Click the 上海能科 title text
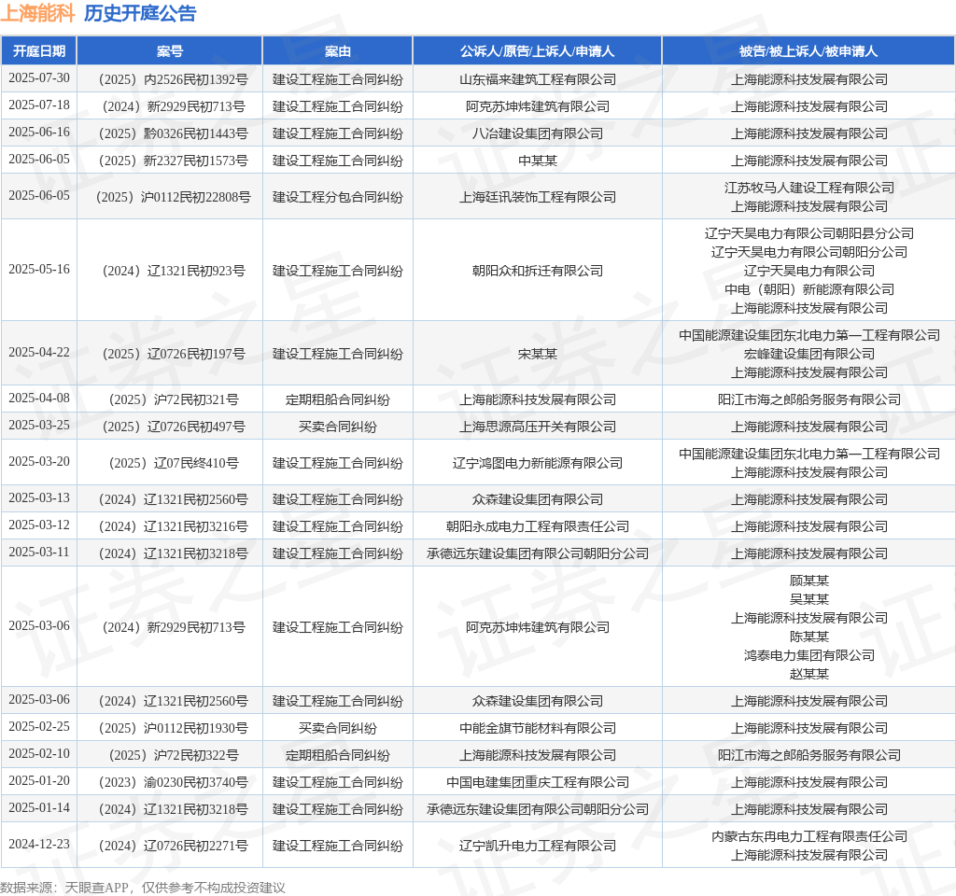The image size is (956, 896). (x=37, y=13)
